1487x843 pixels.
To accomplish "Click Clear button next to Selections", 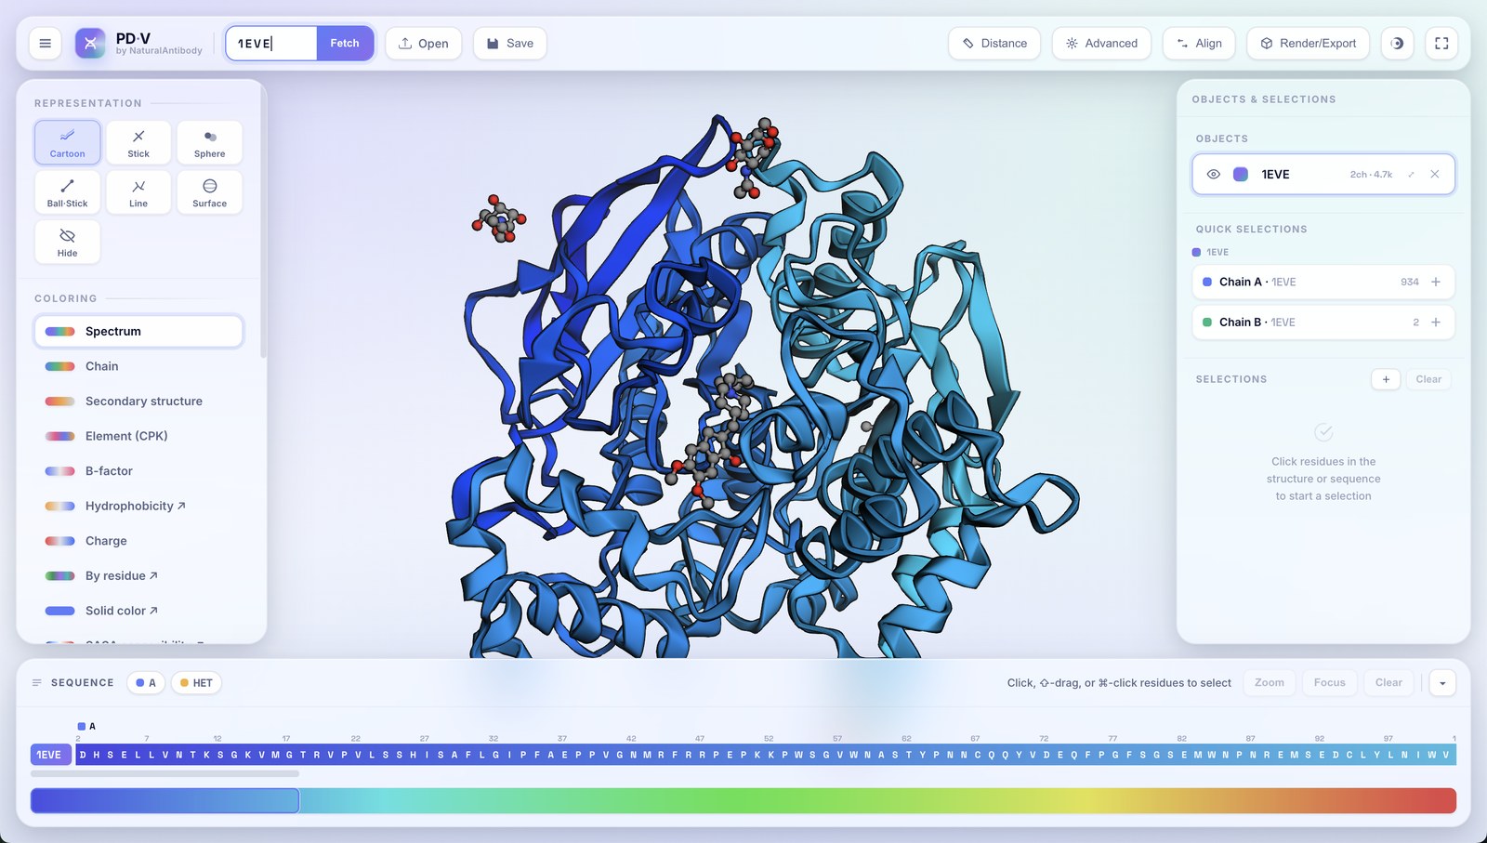I will click(x=1429, y=379).
